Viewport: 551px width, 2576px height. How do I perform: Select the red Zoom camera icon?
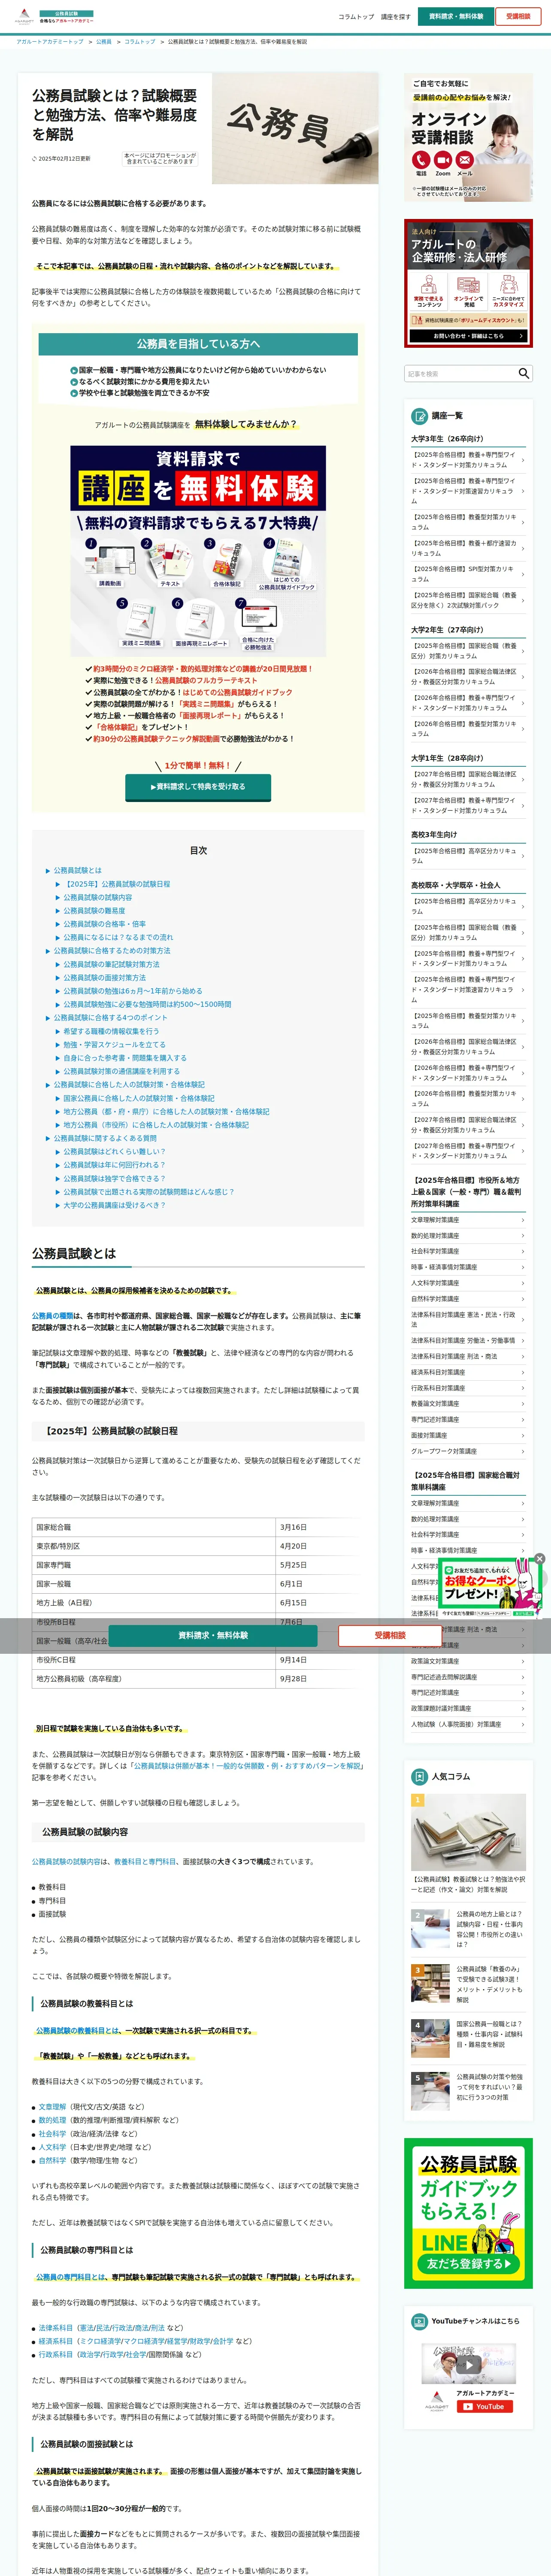(x=442, y=160)
